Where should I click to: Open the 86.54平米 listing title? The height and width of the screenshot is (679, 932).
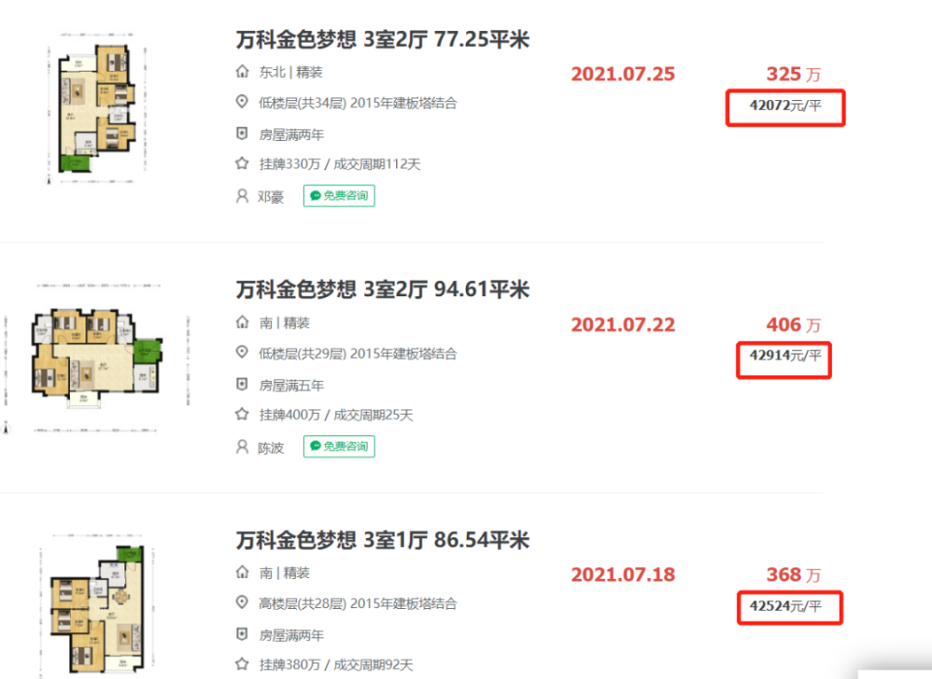pyautogui.click(x=383, y=540)
